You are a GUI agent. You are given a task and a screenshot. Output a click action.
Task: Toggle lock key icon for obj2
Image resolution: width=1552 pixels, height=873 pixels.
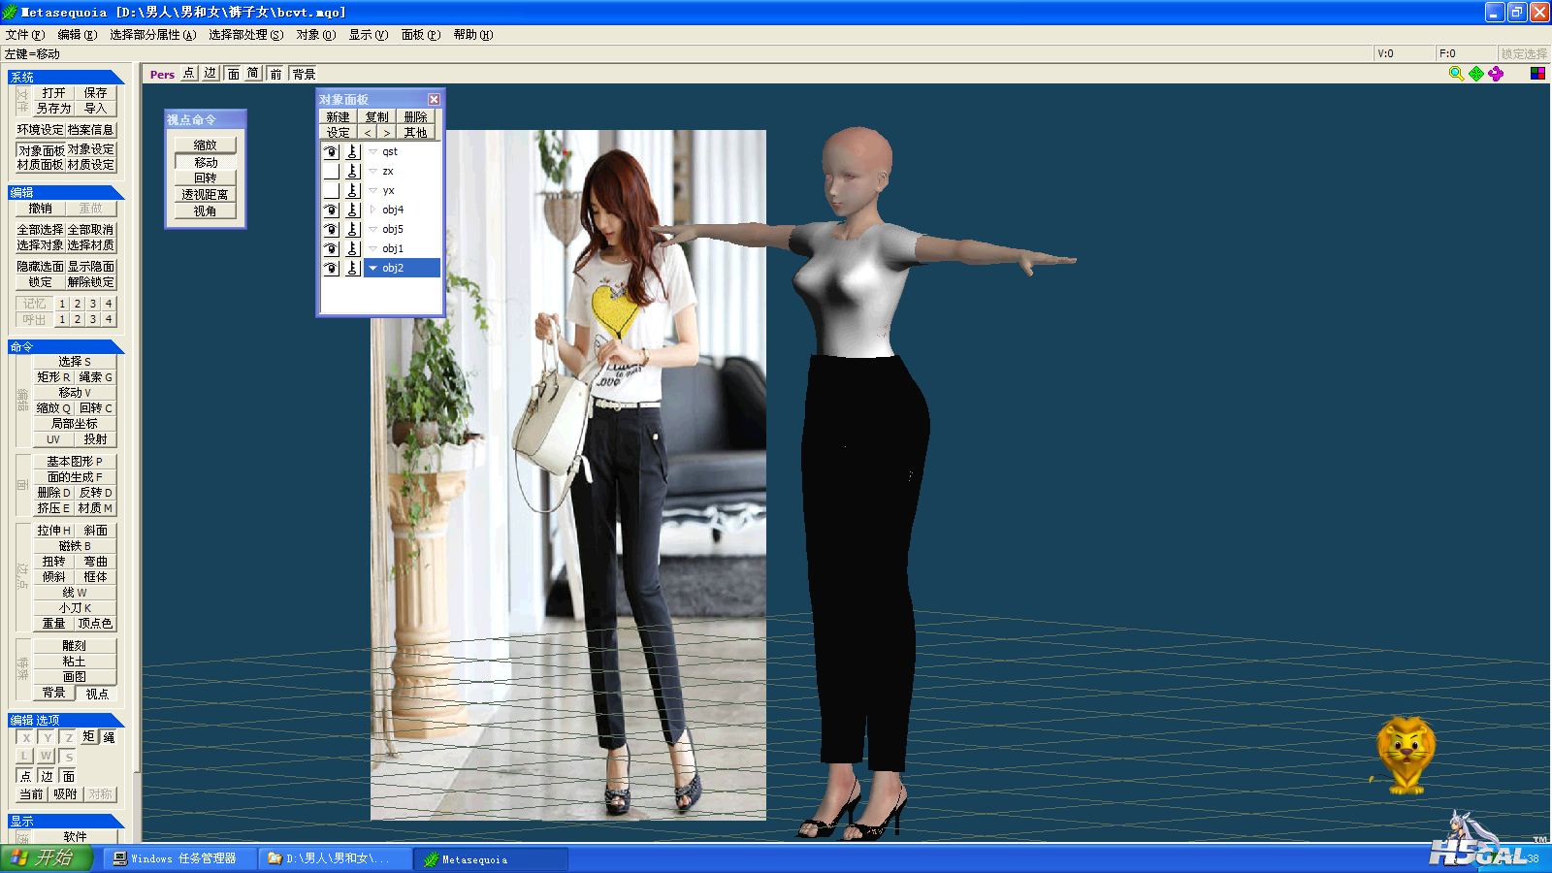[353, 268]
